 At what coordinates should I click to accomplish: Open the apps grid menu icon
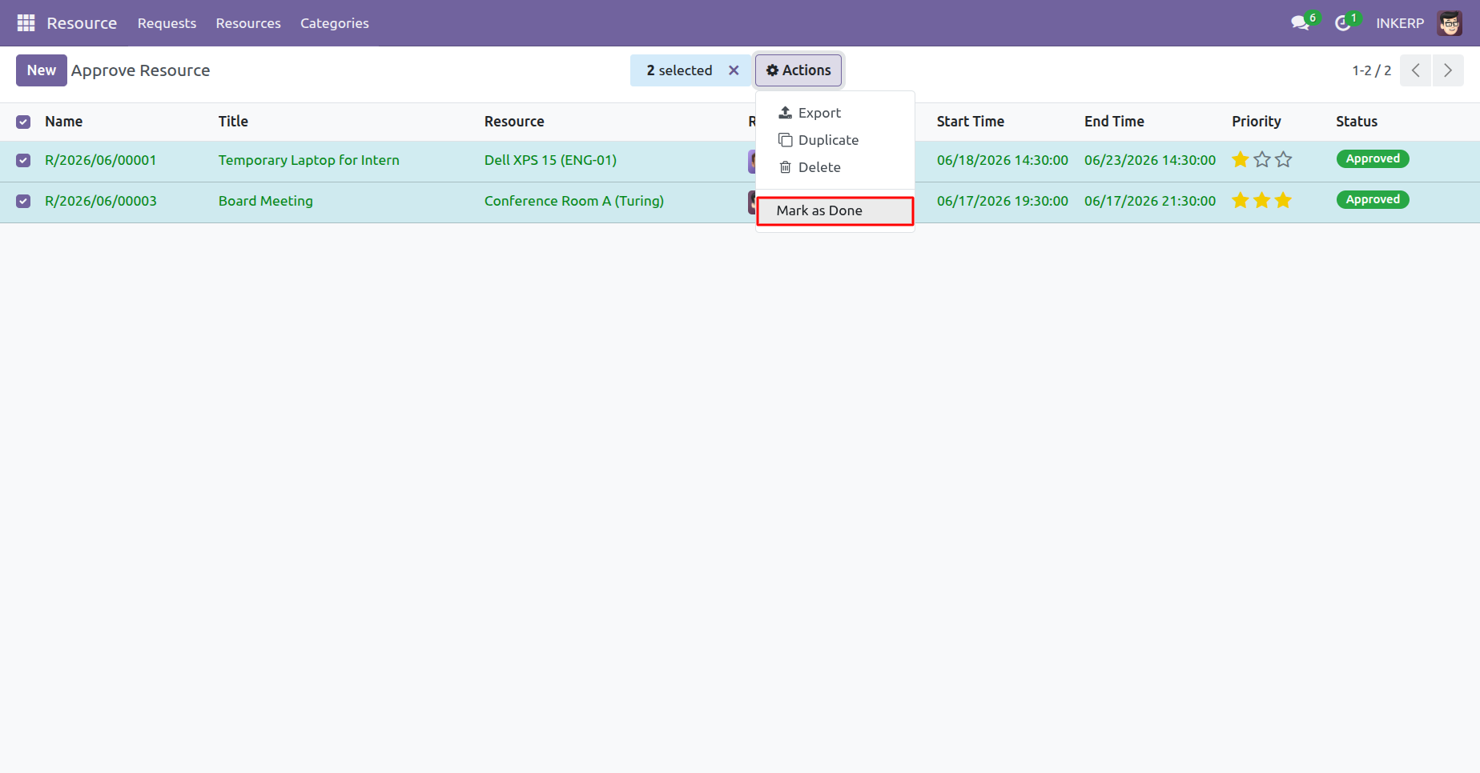coord(26,23)
